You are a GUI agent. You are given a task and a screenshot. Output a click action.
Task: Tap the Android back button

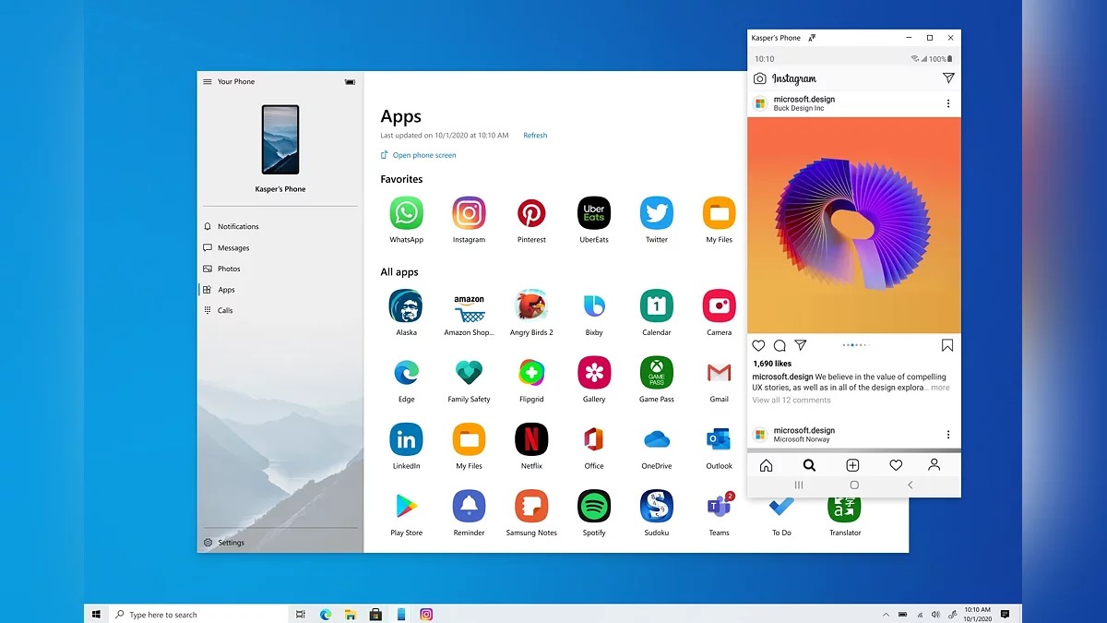911,485
